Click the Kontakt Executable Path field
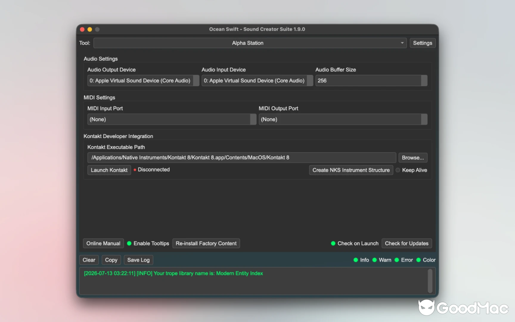Viewport: 515px width, 322px height. tap(242, 157)
